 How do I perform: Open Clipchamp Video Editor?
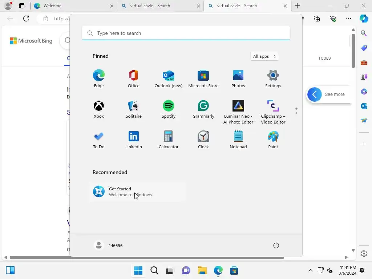[x=273, y=112]
